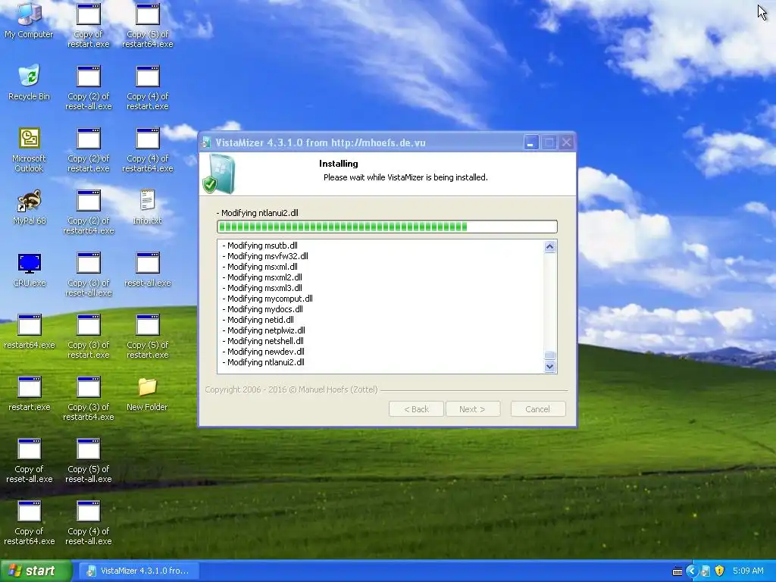Click the log list scrollbar thumb
Screen dimensions: 776x582
550,355
